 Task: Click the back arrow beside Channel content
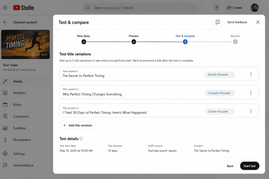point(5,22)
